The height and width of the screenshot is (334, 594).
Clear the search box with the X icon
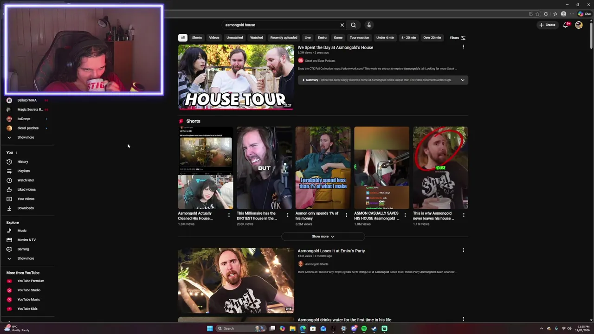point(342,25)
